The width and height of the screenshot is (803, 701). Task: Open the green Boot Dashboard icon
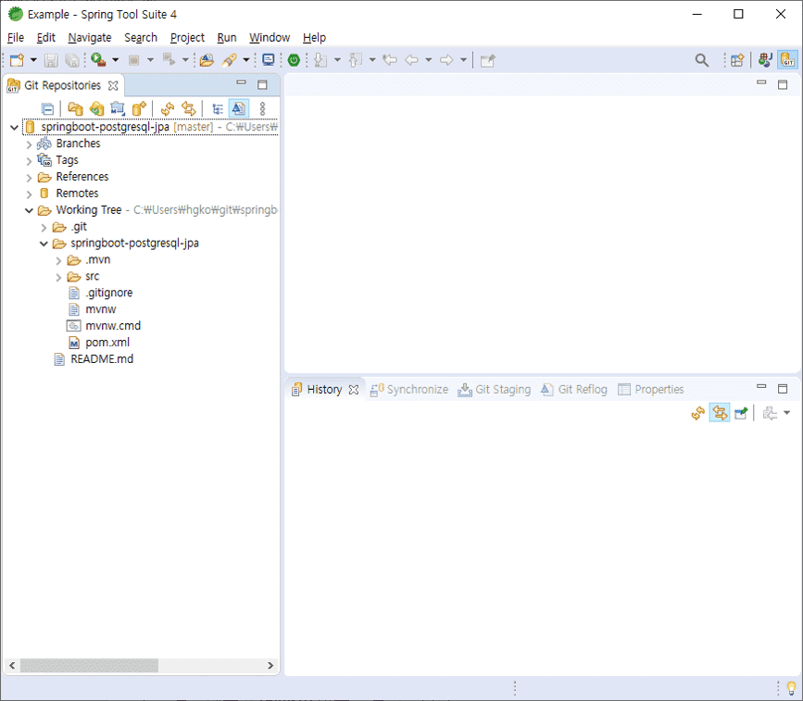[x=294, y=60]
